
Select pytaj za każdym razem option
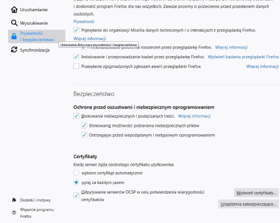point(76,182)
